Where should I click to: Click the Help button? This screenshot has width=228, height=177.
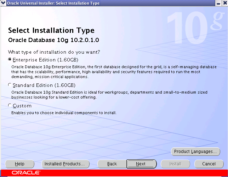(19, 164)
